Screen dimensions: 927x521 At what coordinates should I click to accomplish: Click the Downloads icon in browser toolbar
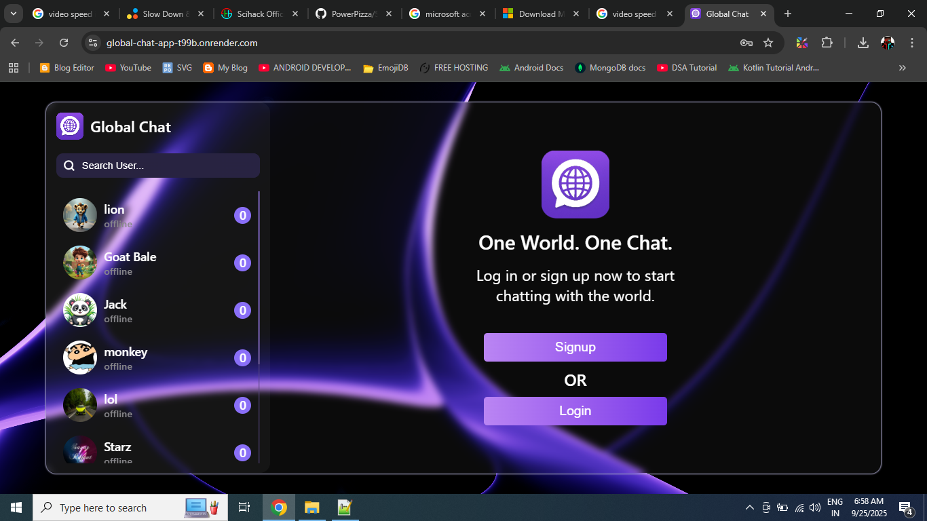point(863,42)
